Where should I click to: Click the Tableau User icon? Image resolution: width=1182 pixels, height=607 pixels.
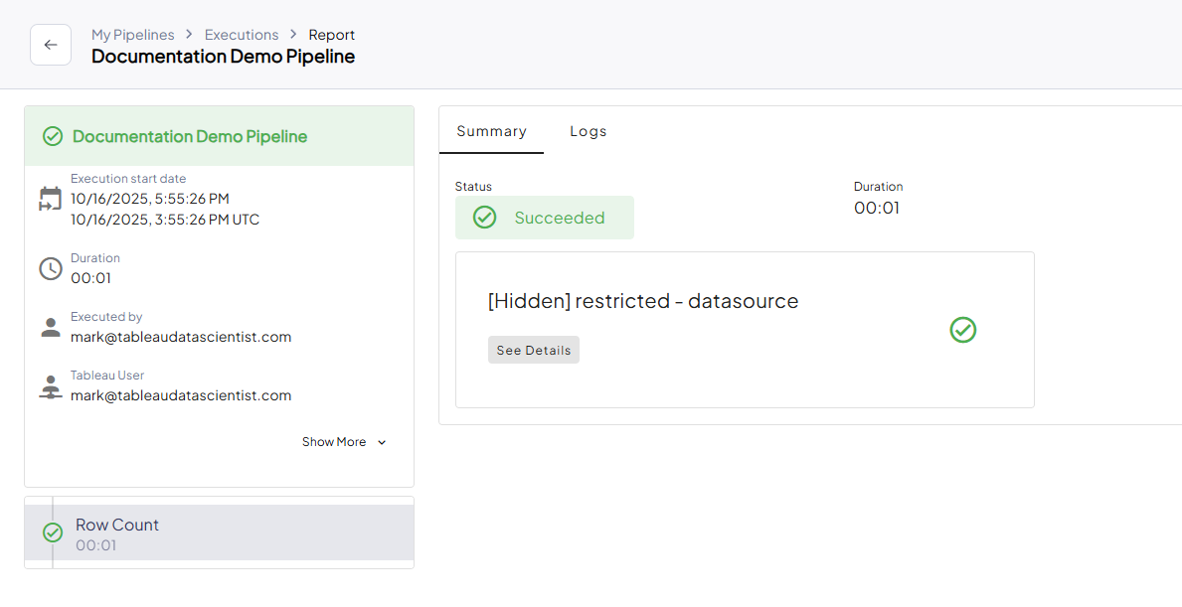click(x=51, y=386)
